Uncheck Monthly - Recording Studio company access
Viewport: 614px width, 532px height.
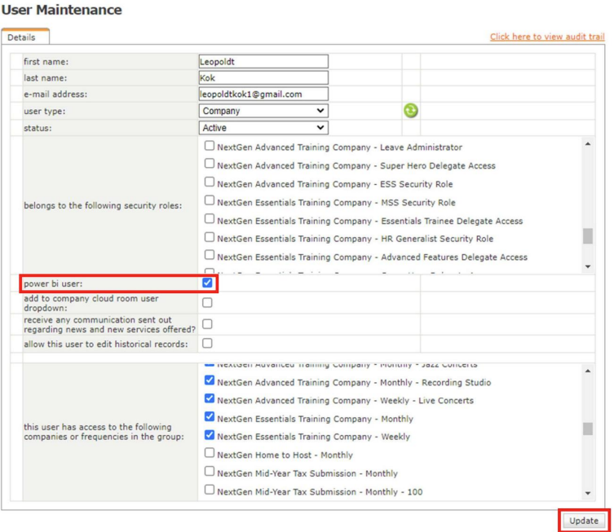(x=210, y=381)
